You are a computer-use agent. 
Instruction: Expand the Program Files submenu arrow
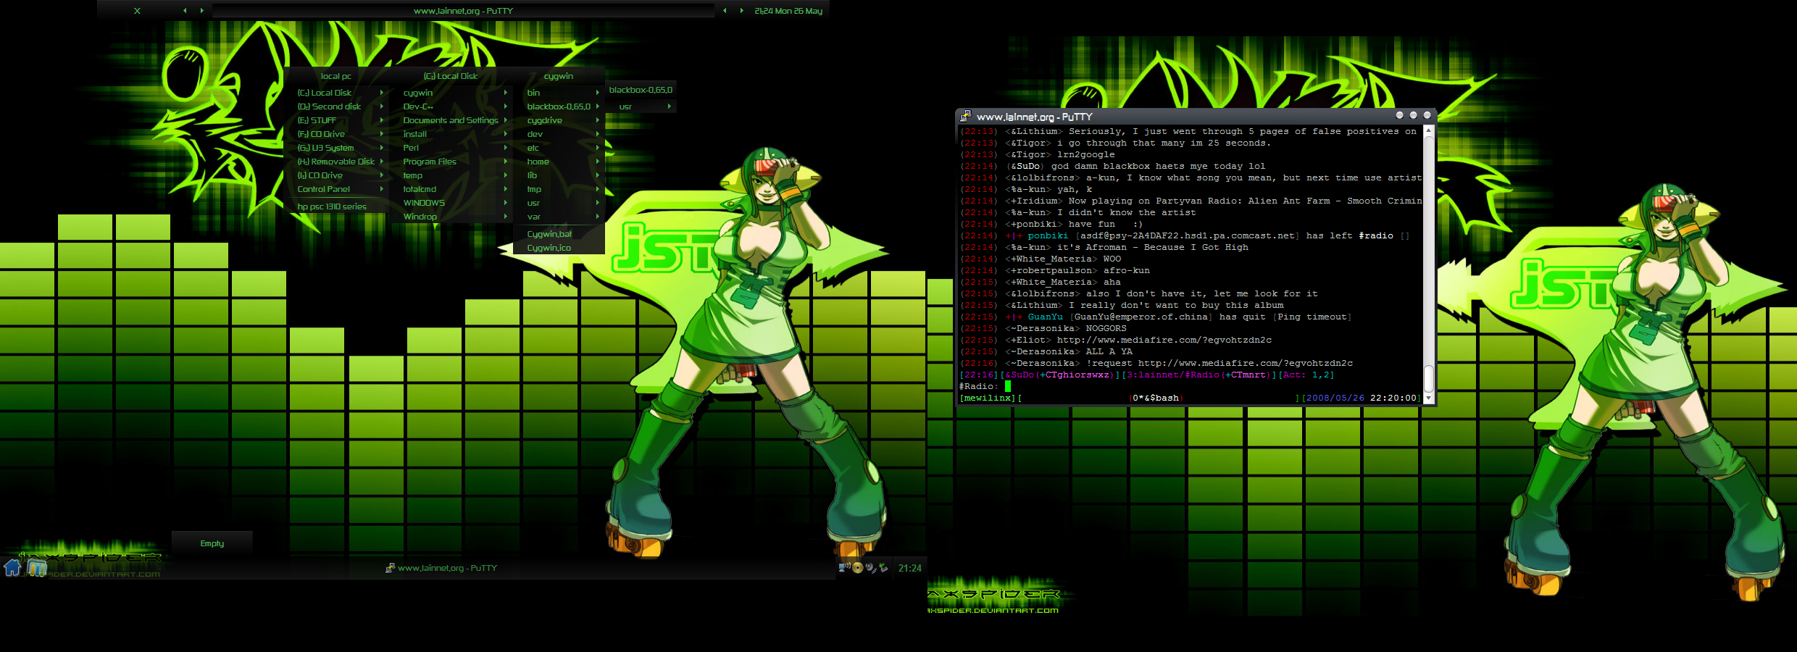click(x=506, y=162)
